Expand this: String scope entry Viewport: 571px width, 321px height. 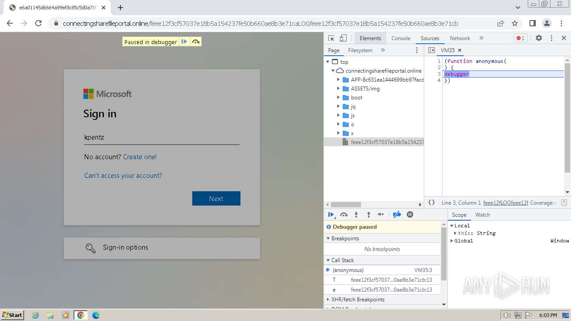(x=455, y=233)
